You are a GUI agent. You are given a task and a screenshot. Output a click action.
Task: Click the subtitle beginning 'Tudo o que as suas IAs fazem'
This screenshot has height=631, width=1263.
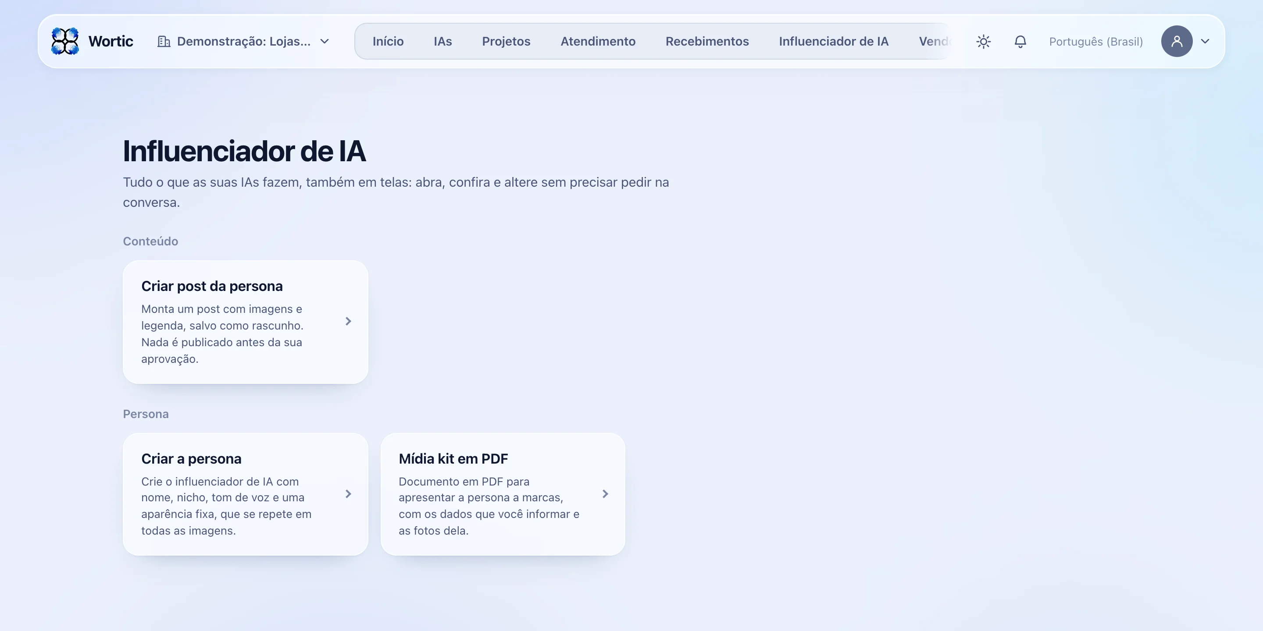tap(396, 192)
